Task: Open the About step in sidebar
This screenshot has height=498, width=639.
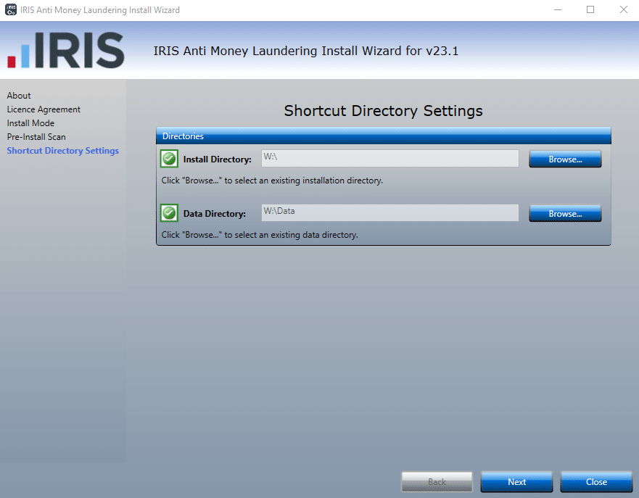Action: pyautogui.click(x=19, y=95)
